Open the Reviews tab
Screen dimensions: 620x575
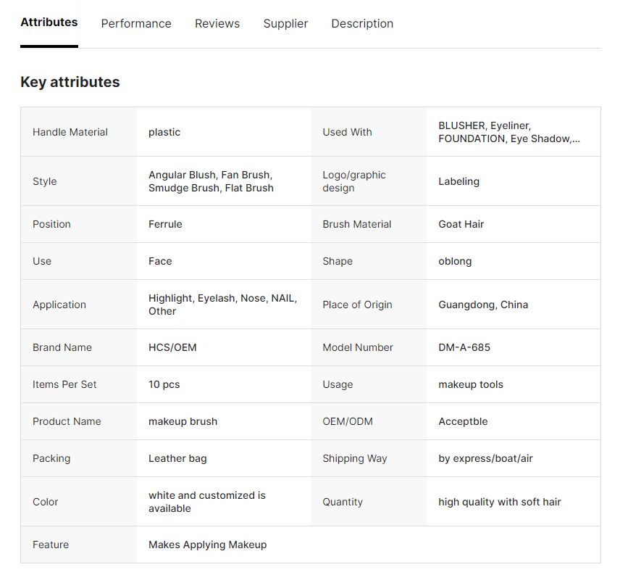pyautogui.click(x=217, y=24)
